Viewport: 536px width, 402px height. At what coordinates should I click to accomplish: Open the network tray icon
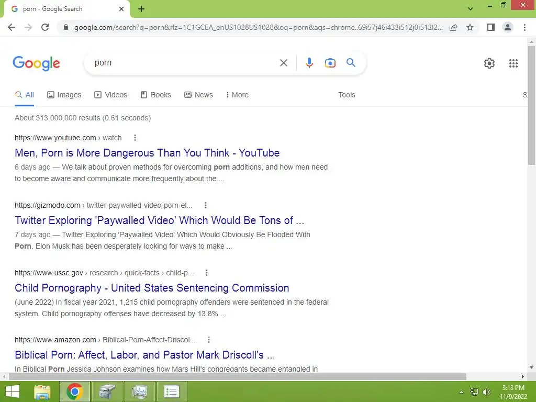pyautogui.click(x=474, y=392)
